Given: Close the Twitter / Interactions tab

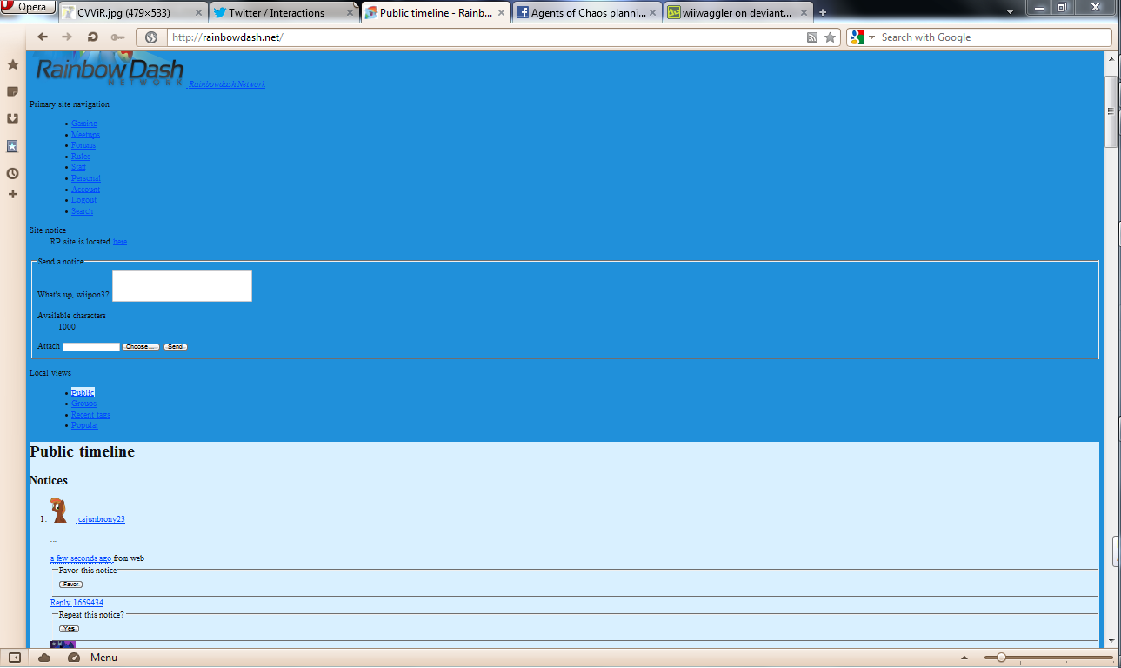Looking at the screenshot, I should (350, 13).
